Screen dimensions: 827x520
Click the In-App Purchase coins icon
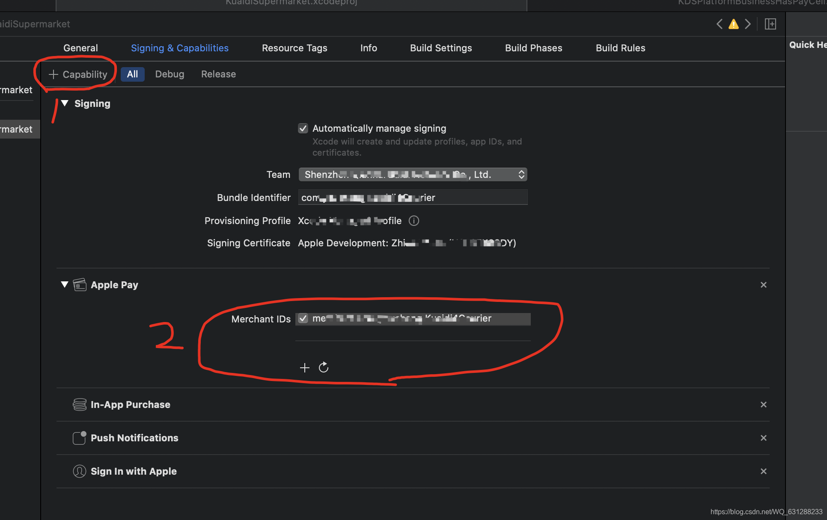point(80,405)
